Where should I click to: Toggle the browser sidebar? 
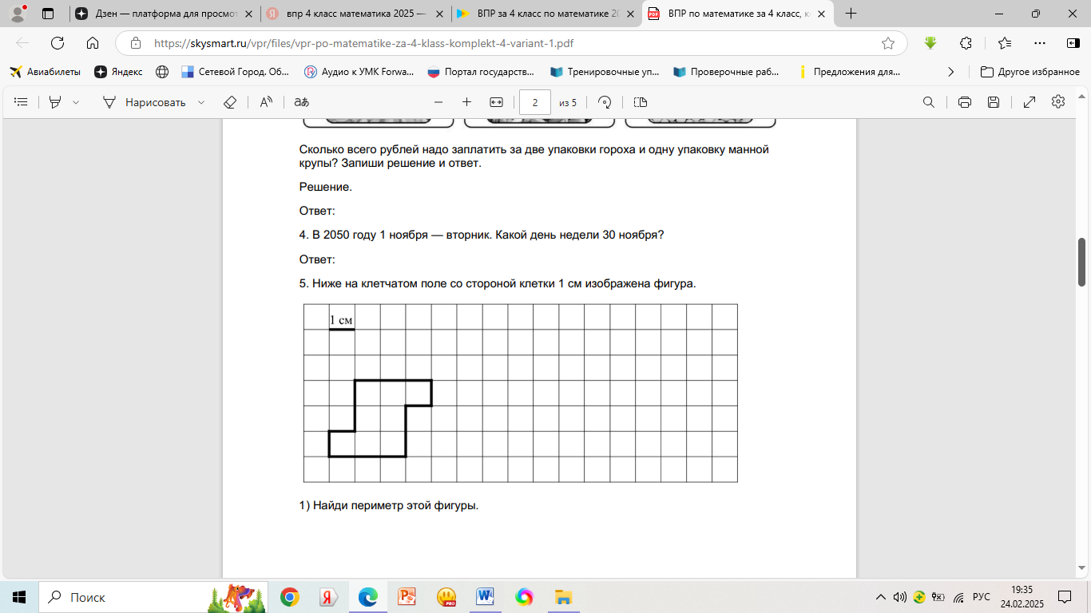click(1073, 43)
